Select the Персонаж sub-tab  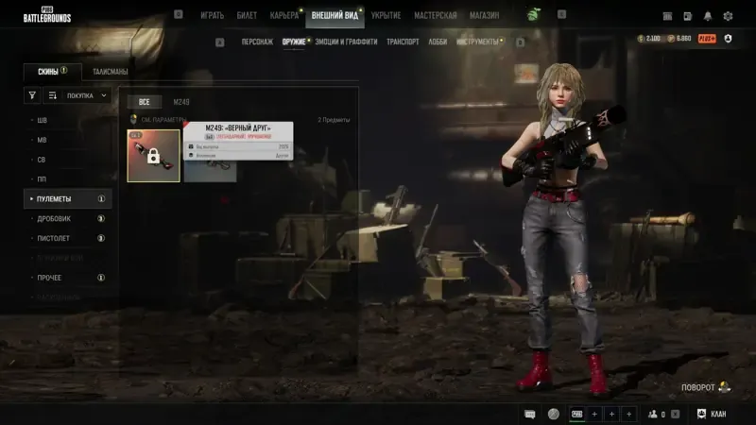257,42
